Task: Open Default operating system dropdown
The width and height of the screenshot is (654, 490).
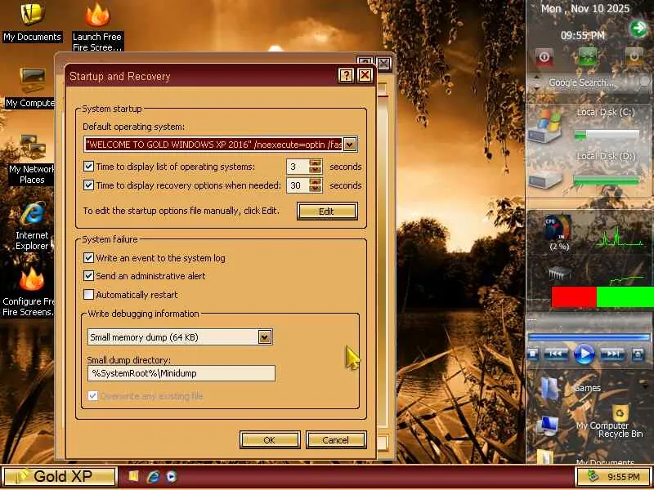Action: 350,145
